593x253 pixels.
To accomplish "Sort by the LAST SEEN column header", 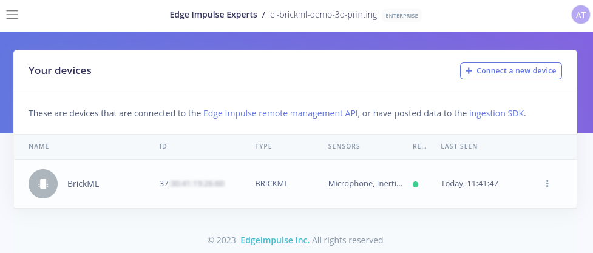I will (x=459, y=146).
